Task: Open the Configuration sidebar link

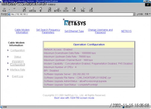Action: (x=18, y=50)
